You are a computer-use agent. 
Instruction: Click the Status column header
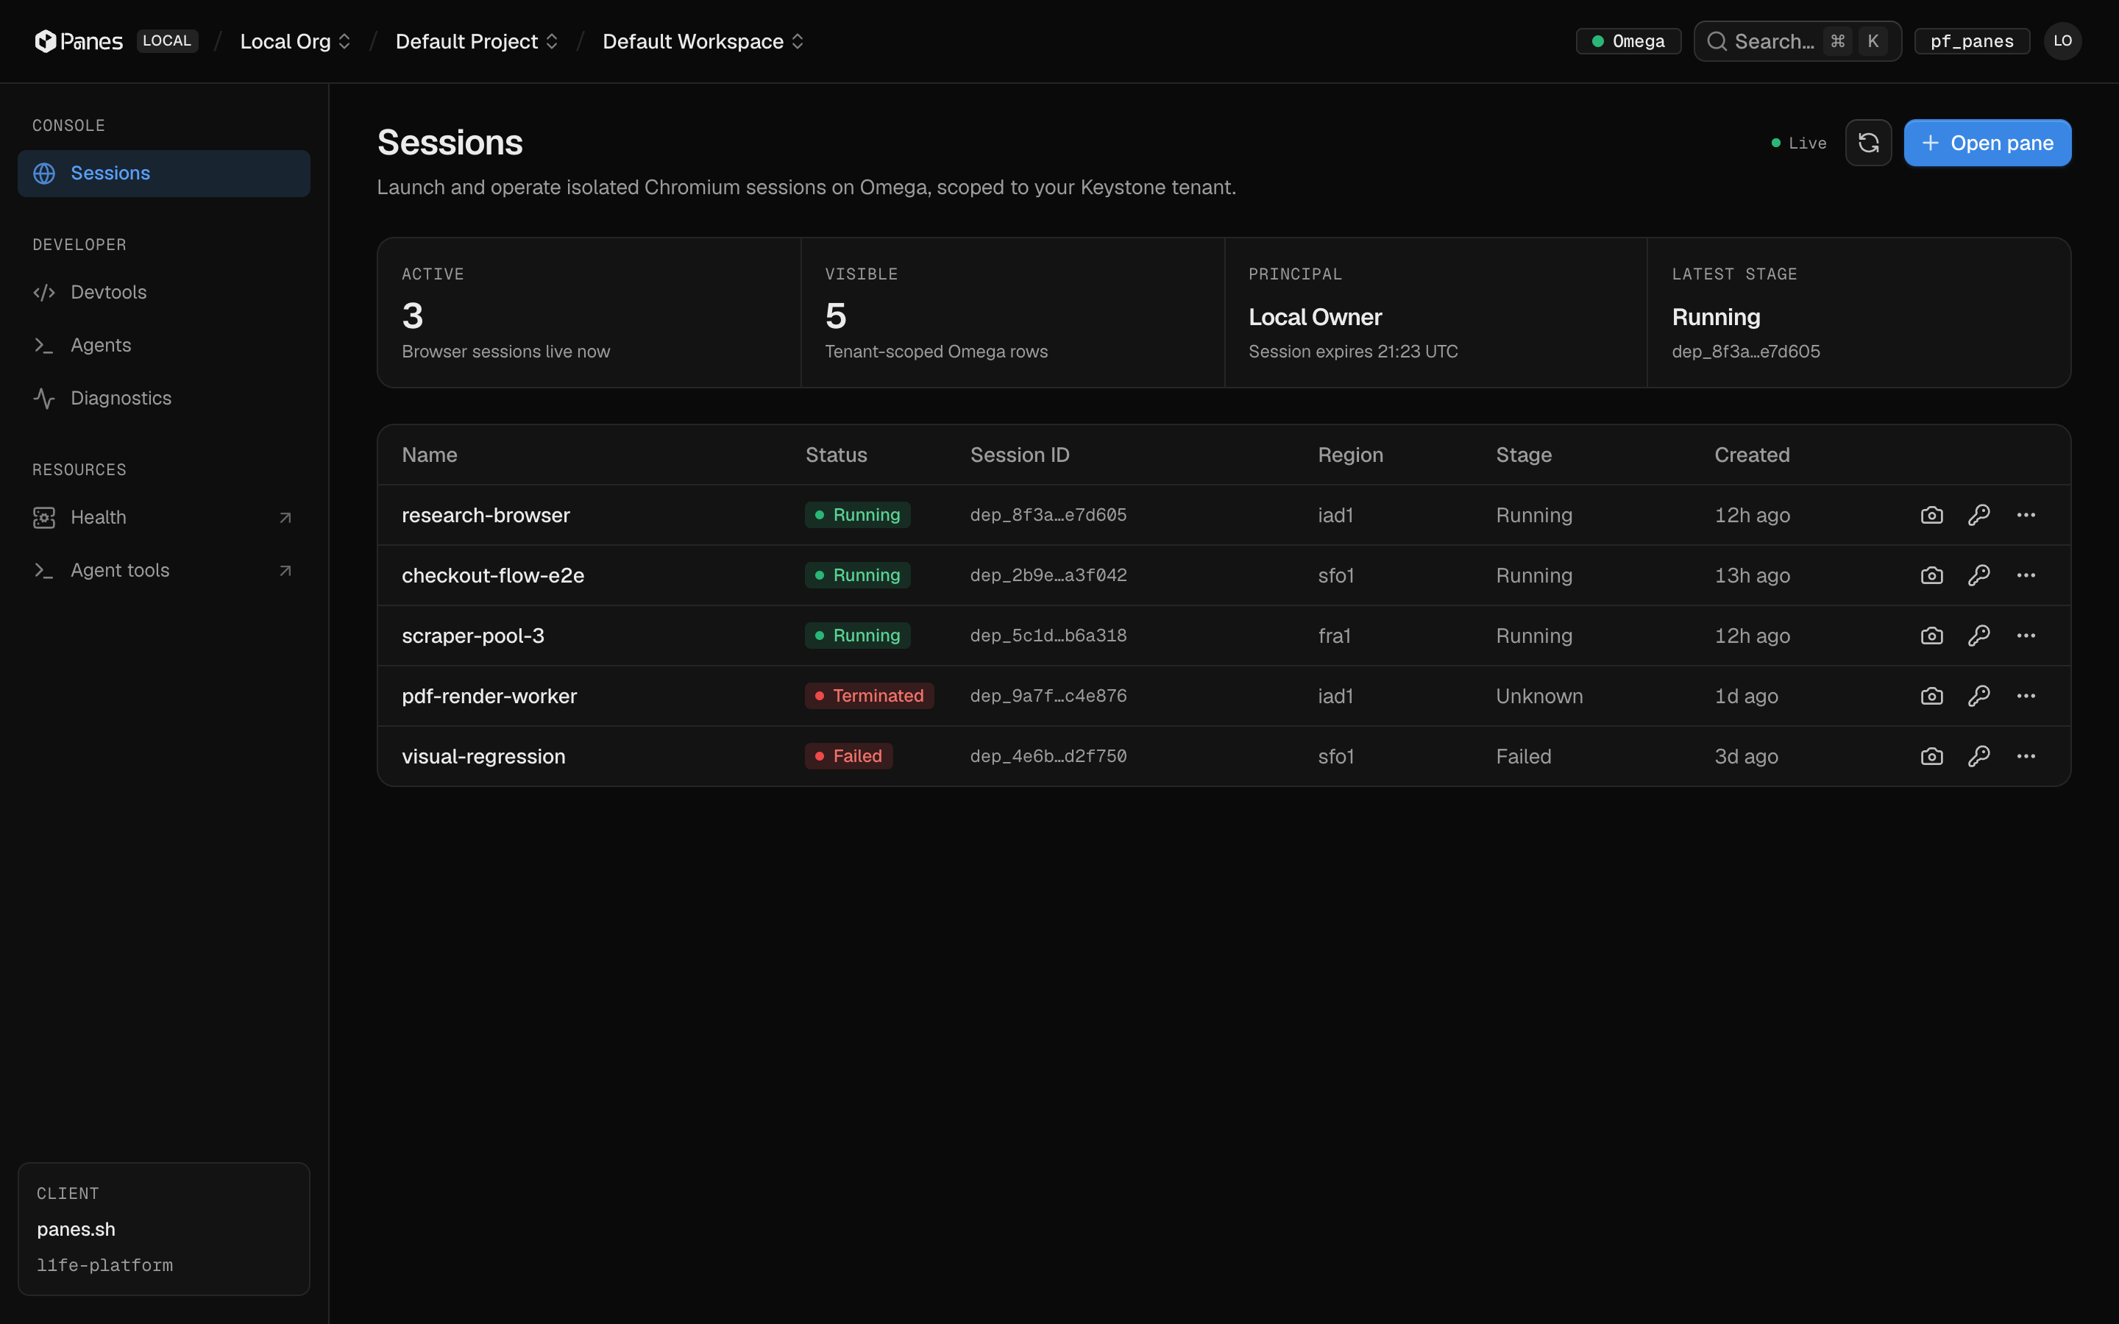(x=837, y=455)
